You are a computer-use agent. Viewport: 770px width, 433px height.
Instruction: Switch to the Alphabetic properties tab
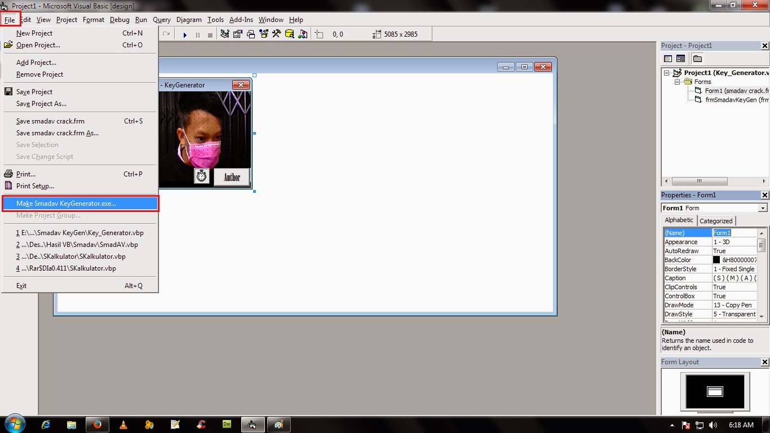[x=679, y=220]
